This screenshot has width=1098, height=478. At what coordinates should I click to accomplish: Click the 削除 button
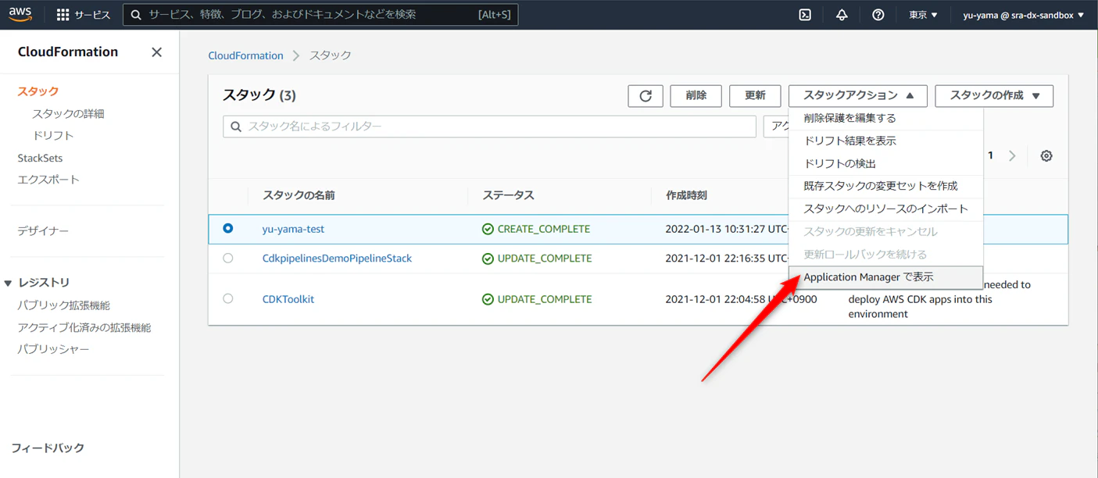coord(696,95)
